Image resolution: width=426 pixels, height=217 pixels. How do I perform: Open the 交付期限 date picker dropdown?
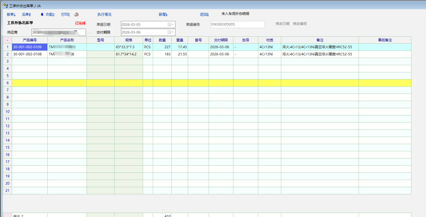point(171,32)
